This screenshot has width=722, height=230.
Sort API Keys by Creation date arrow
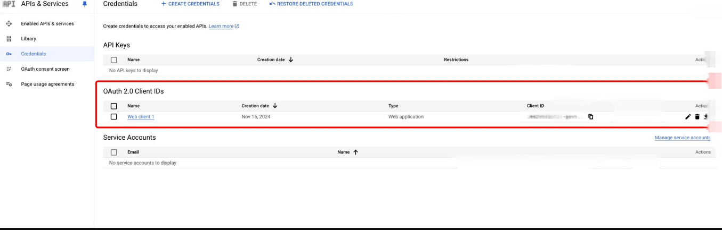[291, 60]
